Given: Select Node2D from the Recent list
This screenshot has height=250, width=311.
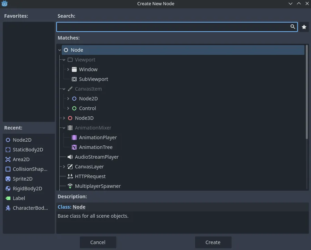Looking at the screenshot, I should [x=22, y=140].
